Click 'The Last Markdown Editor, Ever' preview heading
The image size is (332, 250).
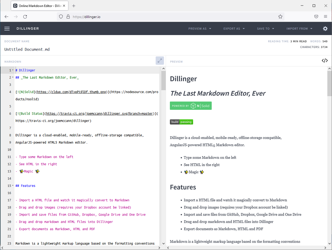[x=218, y=93]
